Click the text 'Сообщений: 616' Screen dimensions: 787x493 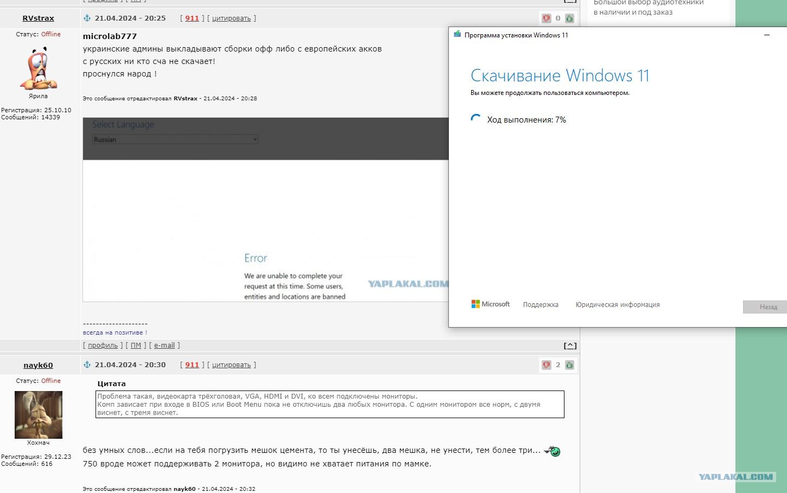pos(27,464)
